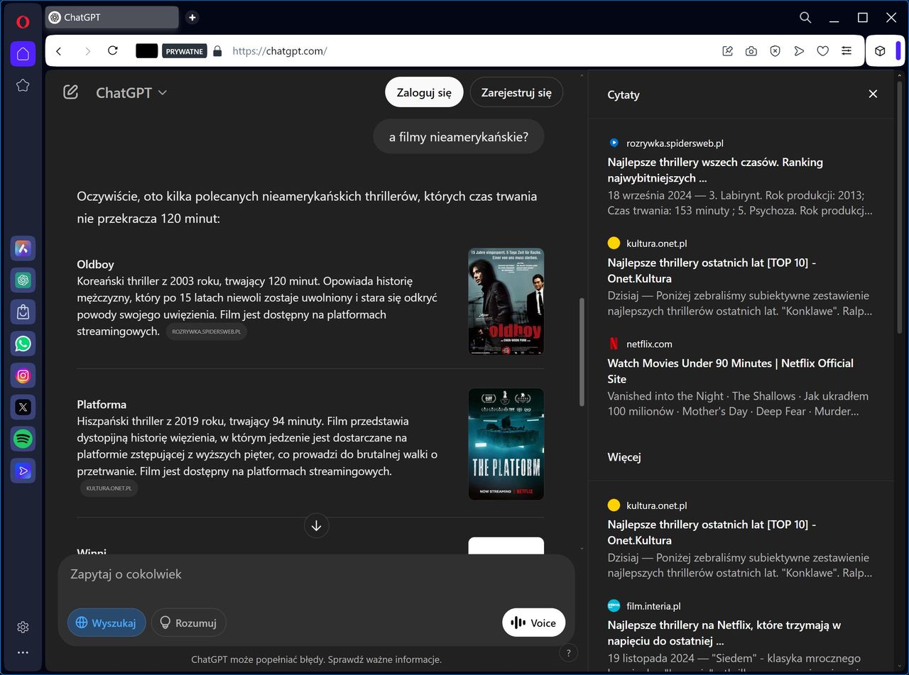Open WhatsApp in the sidebar

click(x=23, y=344)
